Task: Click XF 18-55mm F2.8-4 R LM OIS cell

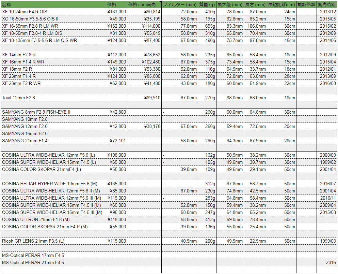Action: 53,33
